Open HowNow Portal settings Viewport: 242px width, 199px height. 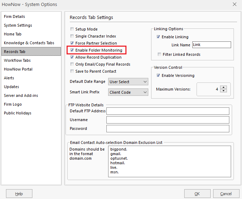31,69
